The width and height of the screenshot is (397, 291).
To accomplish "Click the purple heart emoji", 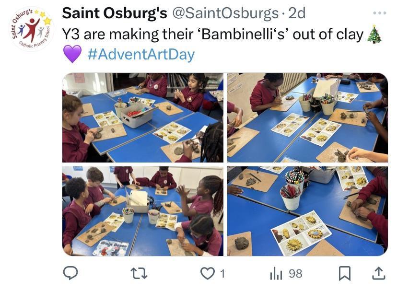I will click(x=72, y=54).
